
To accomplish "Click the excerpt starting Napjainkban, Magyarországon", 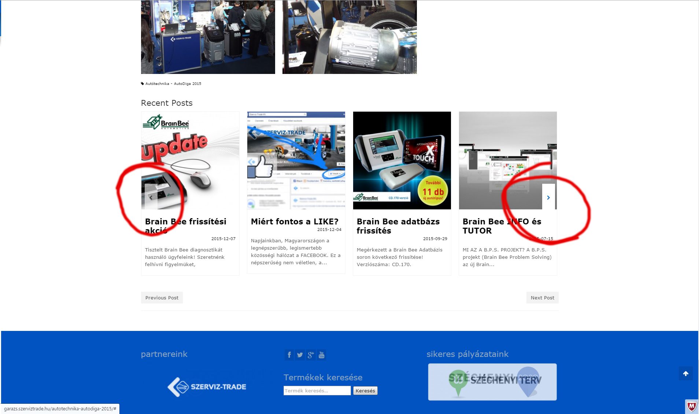I will (296, 251).
